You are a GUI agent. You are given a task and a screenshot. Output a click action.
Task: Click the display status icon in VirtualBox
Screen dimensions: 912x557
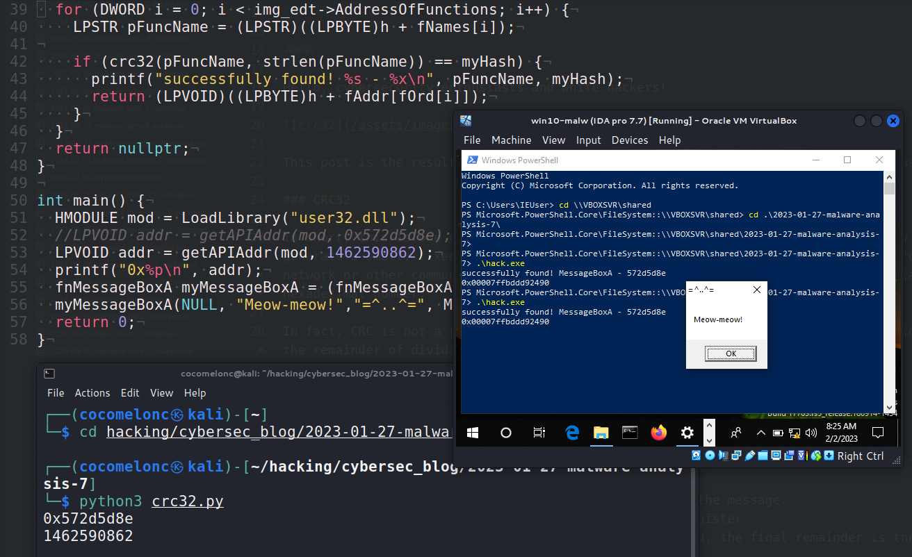(x=776, y=456)
